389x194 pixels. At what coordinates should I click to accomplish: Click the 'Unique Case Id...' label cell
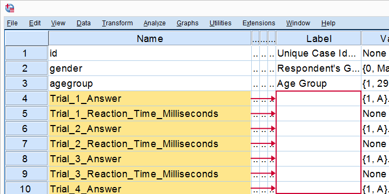[x=319, y=53]
